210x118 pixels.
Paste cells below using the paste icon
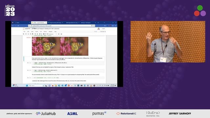click(x=32, y=34)
